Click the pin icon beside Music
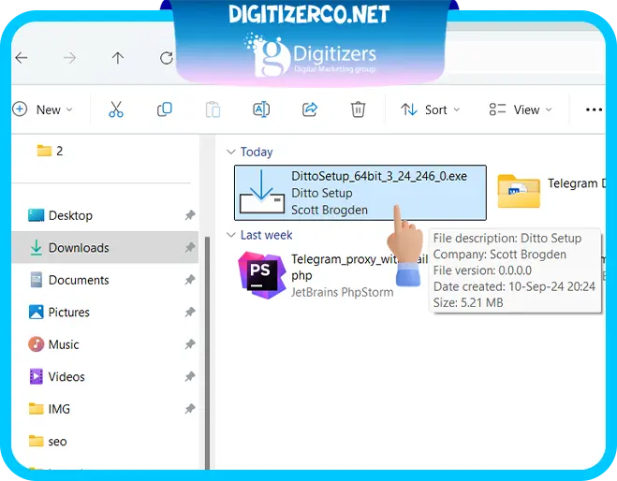 click(x=190, y=344)
